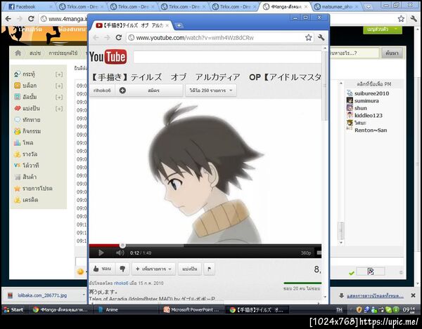Select the first Tirkx.com tab

[x=81, y=7]
